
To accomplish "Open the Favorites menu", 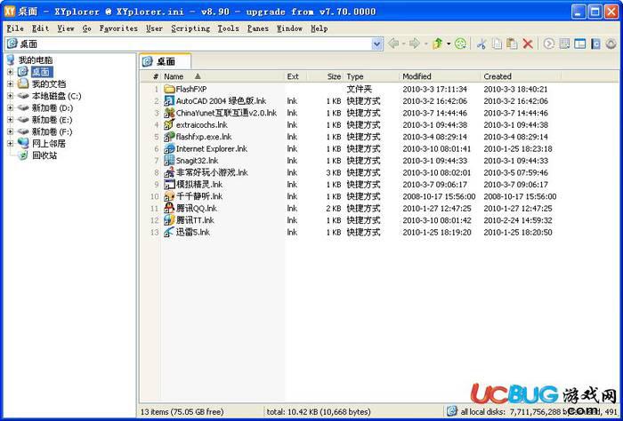I will (x=118, y=28).
